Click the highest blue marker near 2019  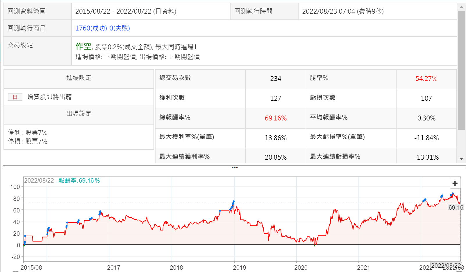(x=233, y=201)
